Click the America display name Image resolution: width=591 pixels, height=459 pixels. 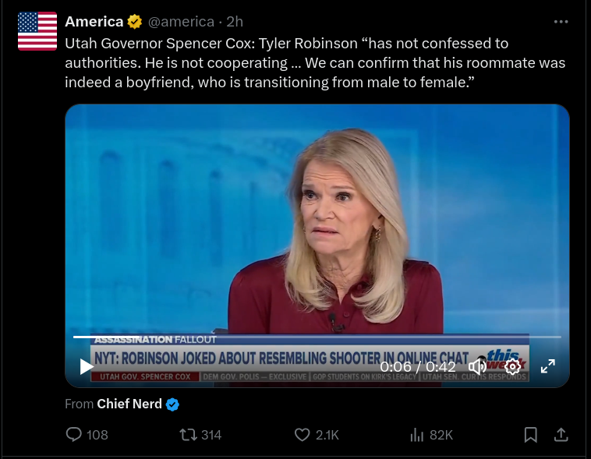pyautogui.click(x=94, y=22)
